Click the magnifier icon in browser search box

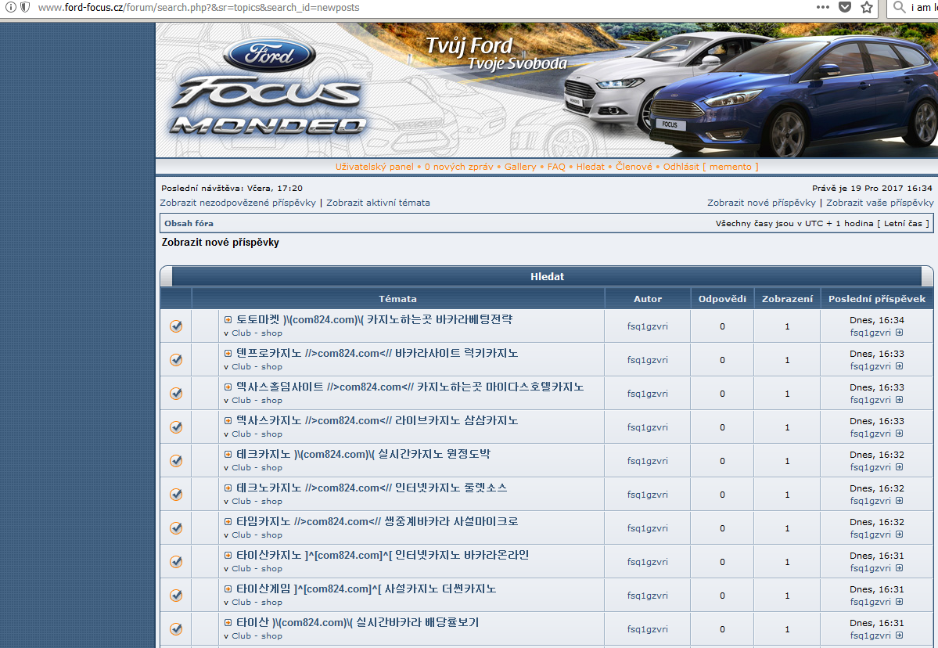point(900,7)
